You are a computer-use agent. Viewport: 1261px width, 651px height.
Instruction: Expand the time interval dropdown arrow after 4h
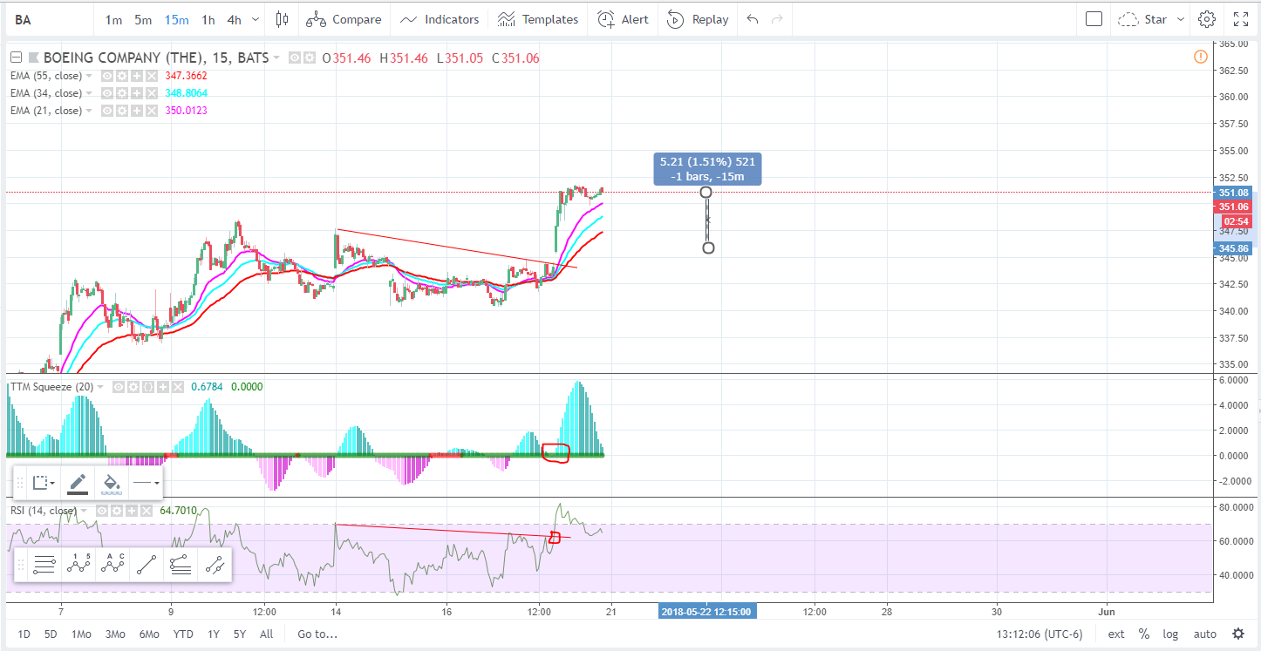tap(256, 19)
